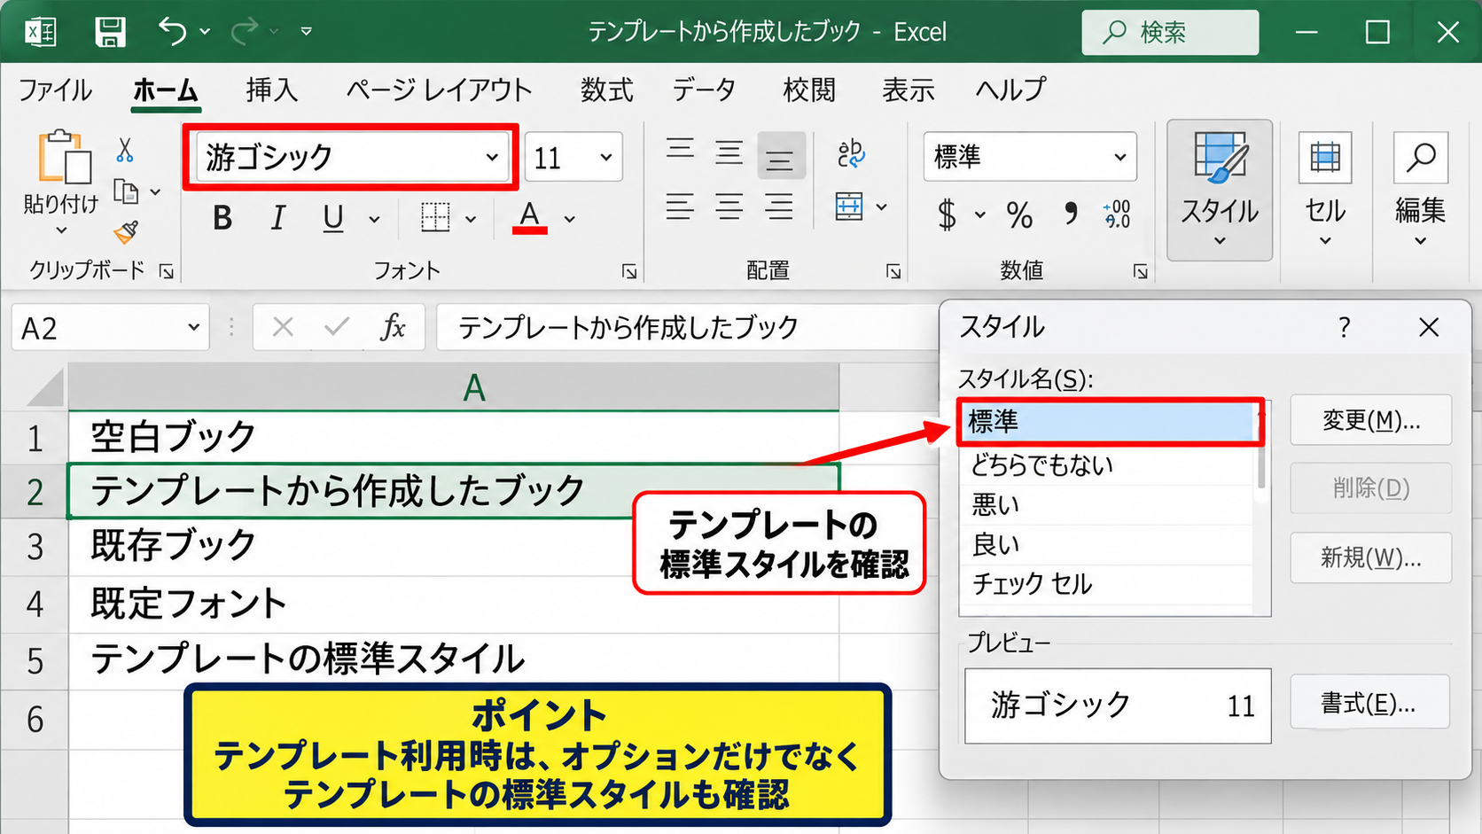1482x834 pixels.
Task: Open font color dropdown arrow
Action: (x=570, y=219)
